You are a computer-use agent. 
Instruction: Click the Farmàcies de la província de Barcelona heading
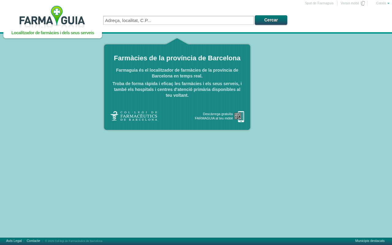[x=177, y=58]
